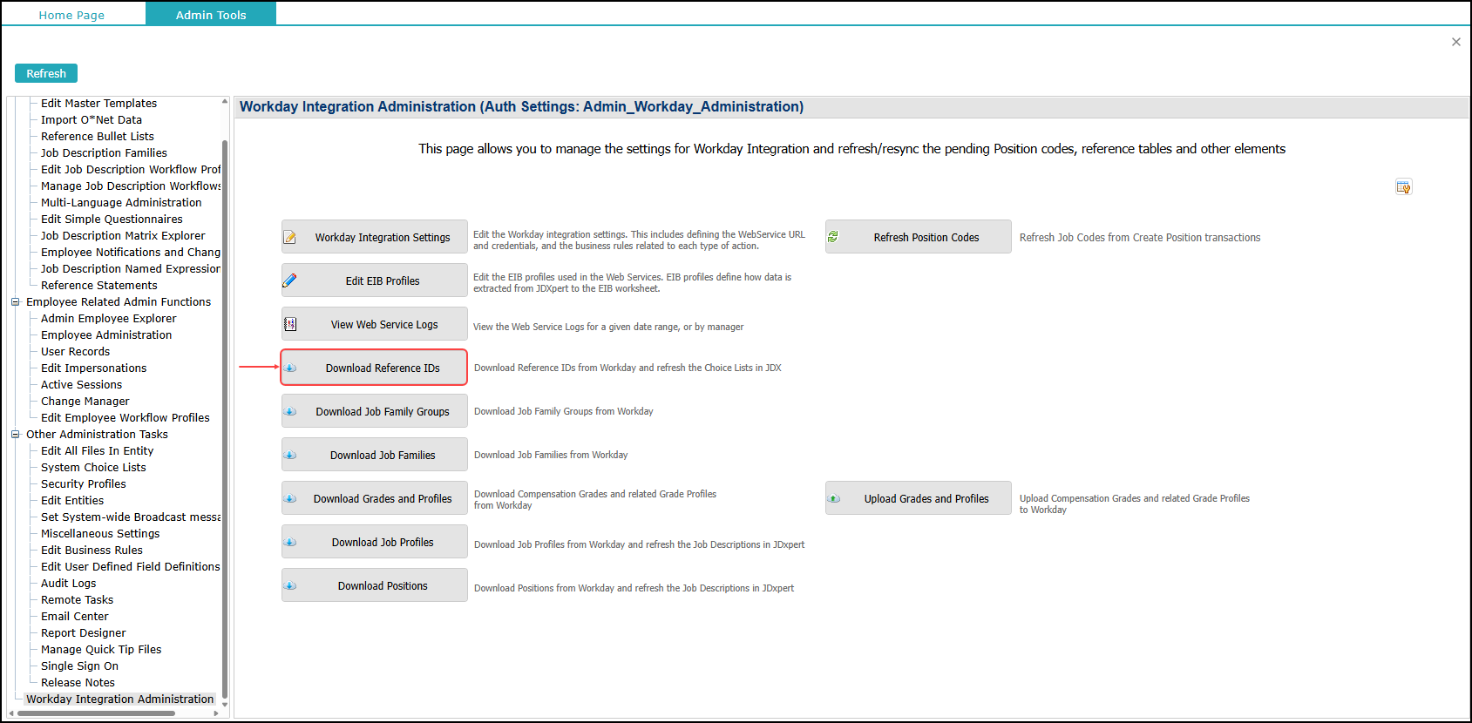Click Refresh Position Codes button
1472x723 pixels.
(919, 237)
